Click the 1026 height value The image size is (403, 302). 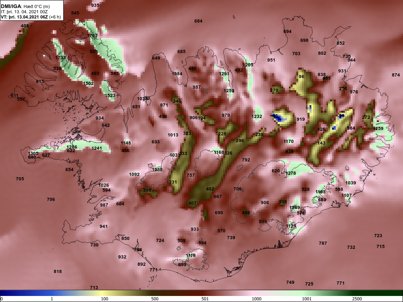104,185
